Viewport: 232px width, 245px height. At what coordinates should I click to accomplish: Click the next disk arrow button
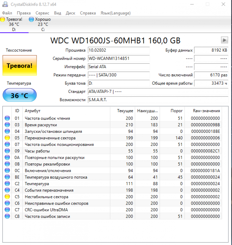tap(225, 40)
